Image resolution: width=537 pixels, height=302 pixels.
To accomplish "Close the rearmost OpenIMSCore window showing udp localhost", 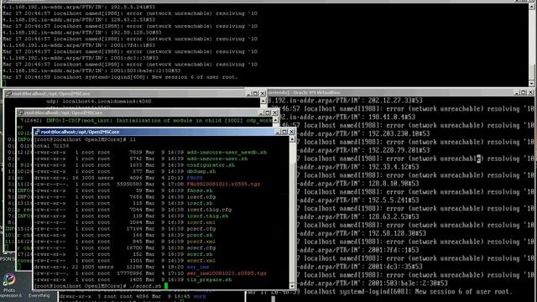I will tap(263, 93).
